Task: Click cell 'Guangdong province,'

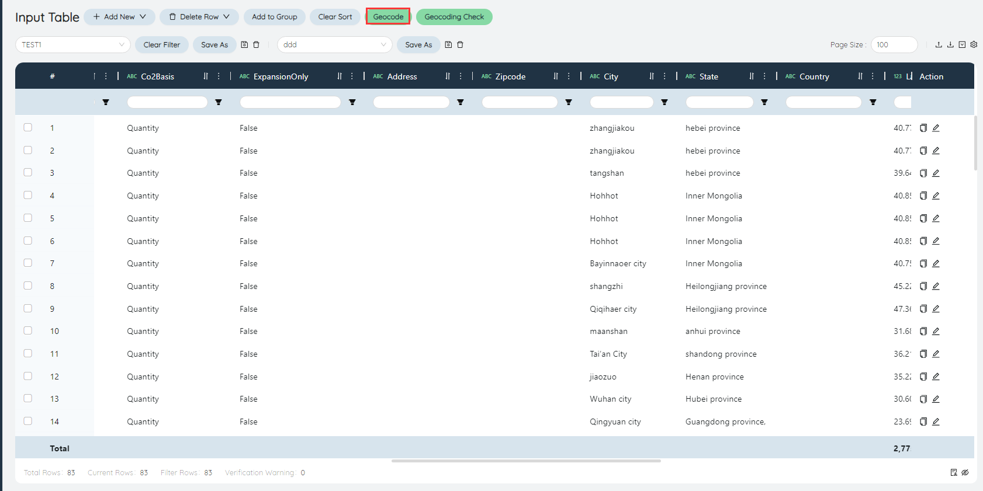Action: tap(725, 422)
